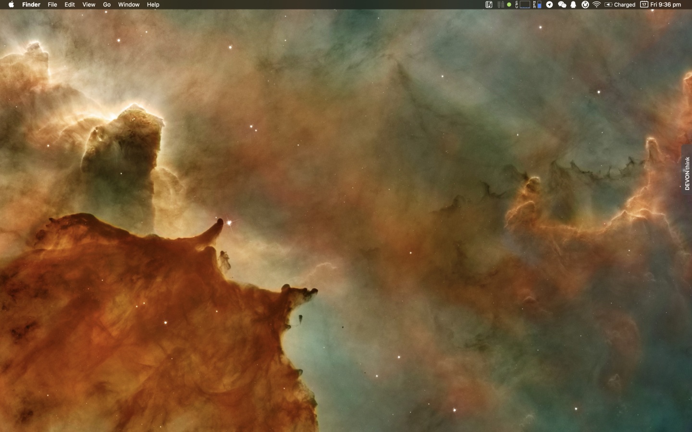Open the Apple menu
Screen dimensions: 692x432
[11, 4]
